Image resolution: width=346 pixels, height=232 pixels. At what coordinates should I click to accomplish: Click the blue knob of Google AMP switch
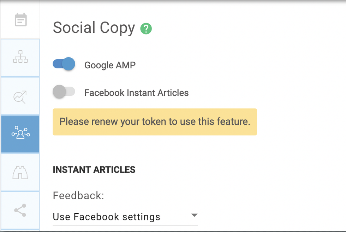[69, 64]
